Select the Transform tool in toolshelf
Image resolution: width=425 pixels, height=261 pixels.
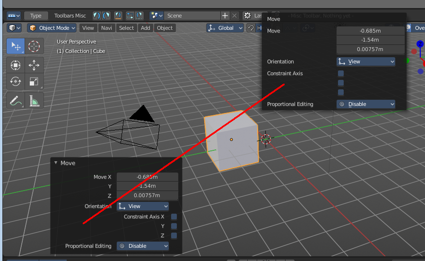(16, 65)
